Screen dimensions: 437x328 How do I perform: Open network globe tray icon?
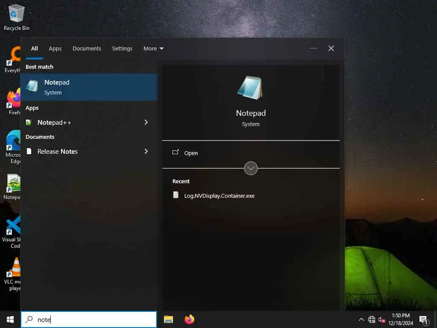pyautogui.click(x=372, y=319)
